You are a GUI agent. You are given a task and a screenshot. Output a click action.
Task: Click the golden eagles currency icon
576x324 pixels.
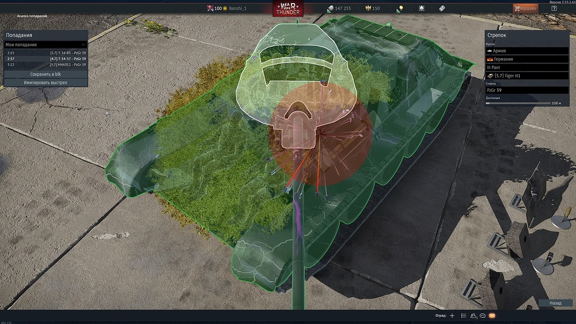[x=369, y=8]
